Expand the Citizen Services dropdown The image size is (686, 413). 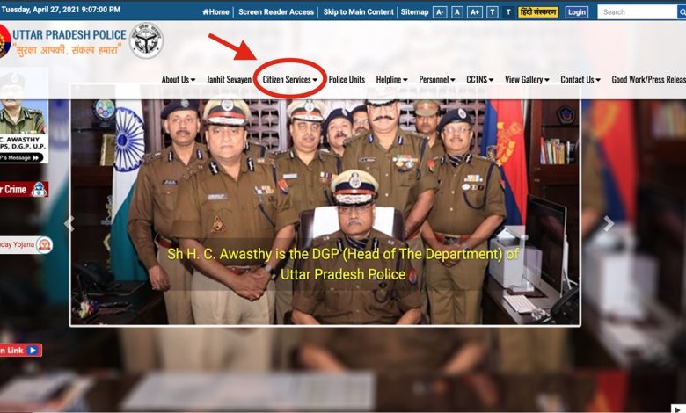[290, 80]
